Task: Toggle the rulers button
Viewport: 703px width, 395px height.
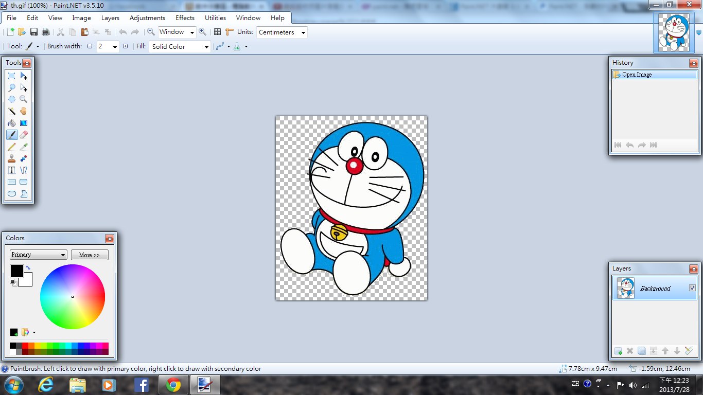Action: click(230, 32)
